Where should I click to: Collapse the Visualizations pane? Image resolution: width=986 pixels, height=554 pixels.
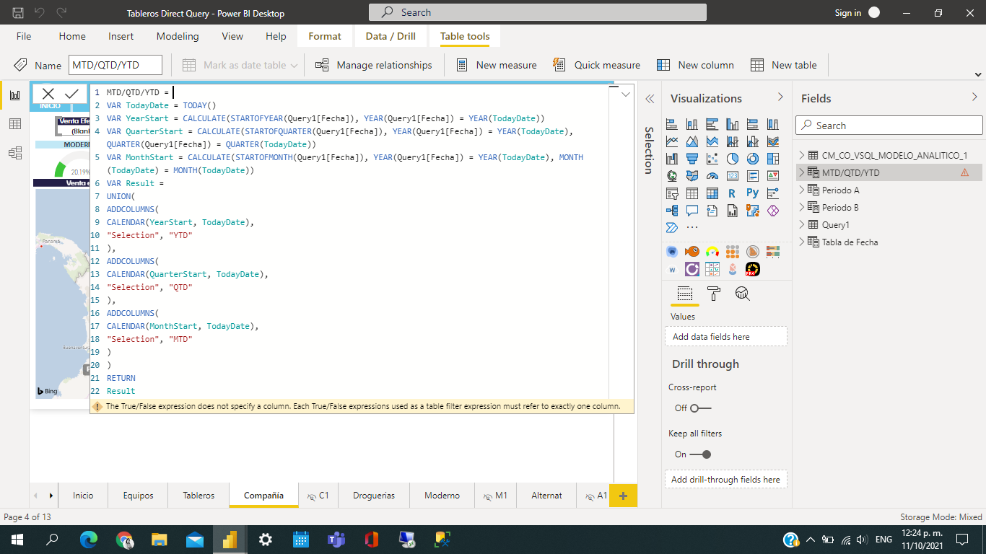(x=780, y=97)
